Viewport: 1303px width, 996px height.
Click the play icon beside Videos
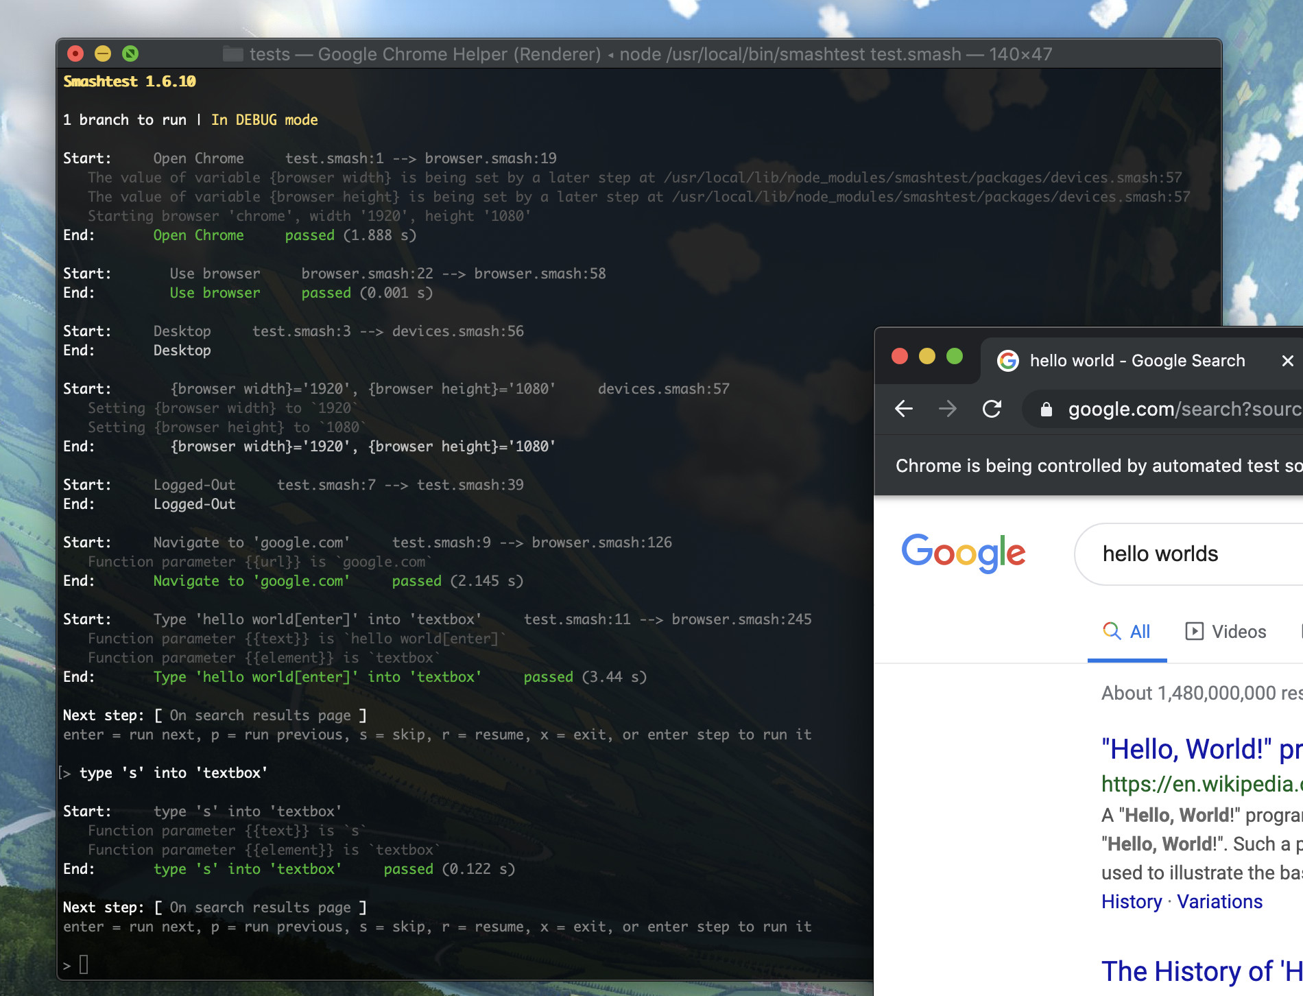pos(1194,631)
